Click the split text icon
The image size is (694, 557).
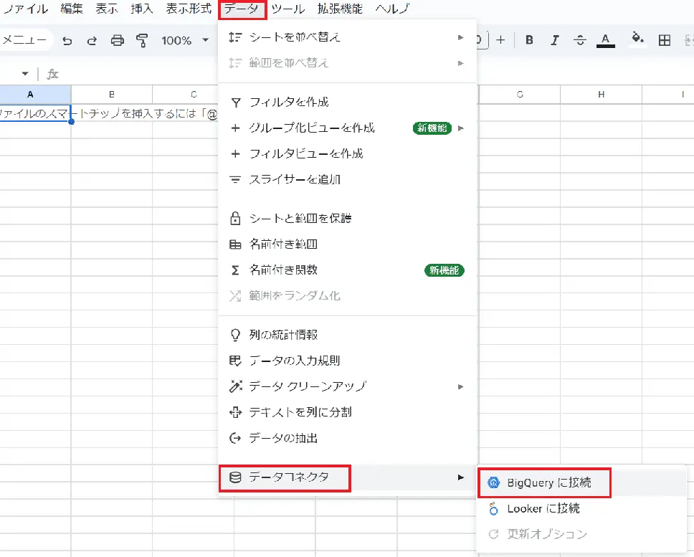click(x=235, y=412)
